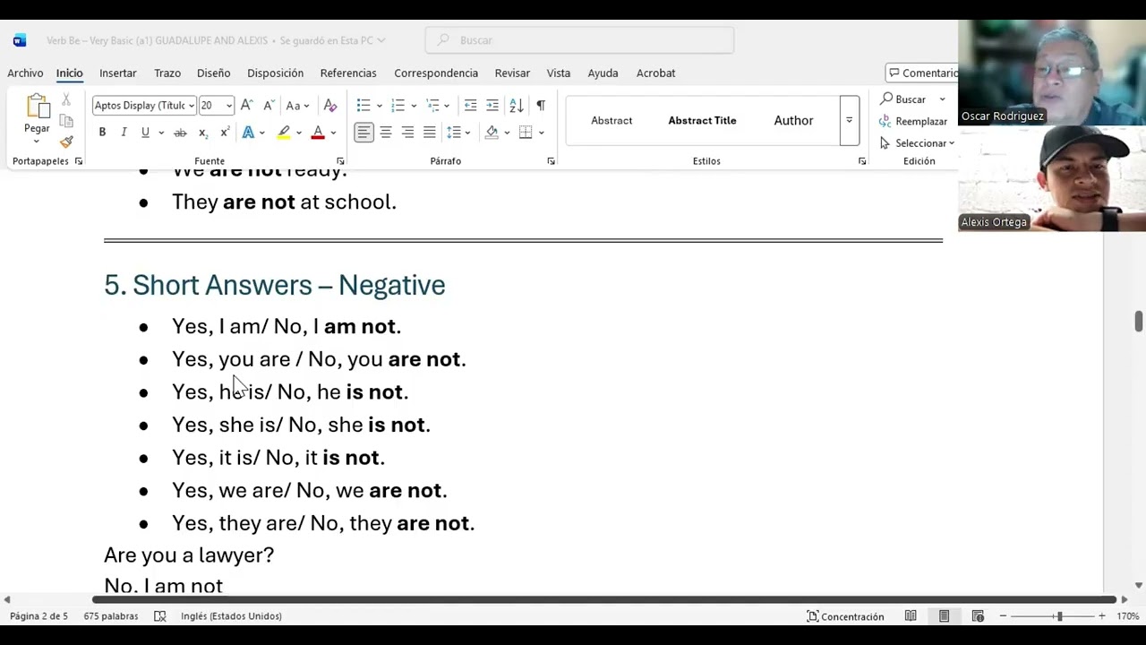Image resolution: width=1146 pixels, height=645 pixels.
Task: Open the Portapapeles pane launcher
Action: [x=79, y=161]
